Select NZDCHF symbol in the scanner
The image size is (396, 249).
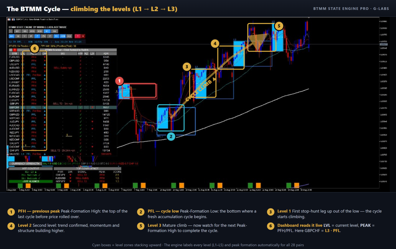[x=14, y=140]
